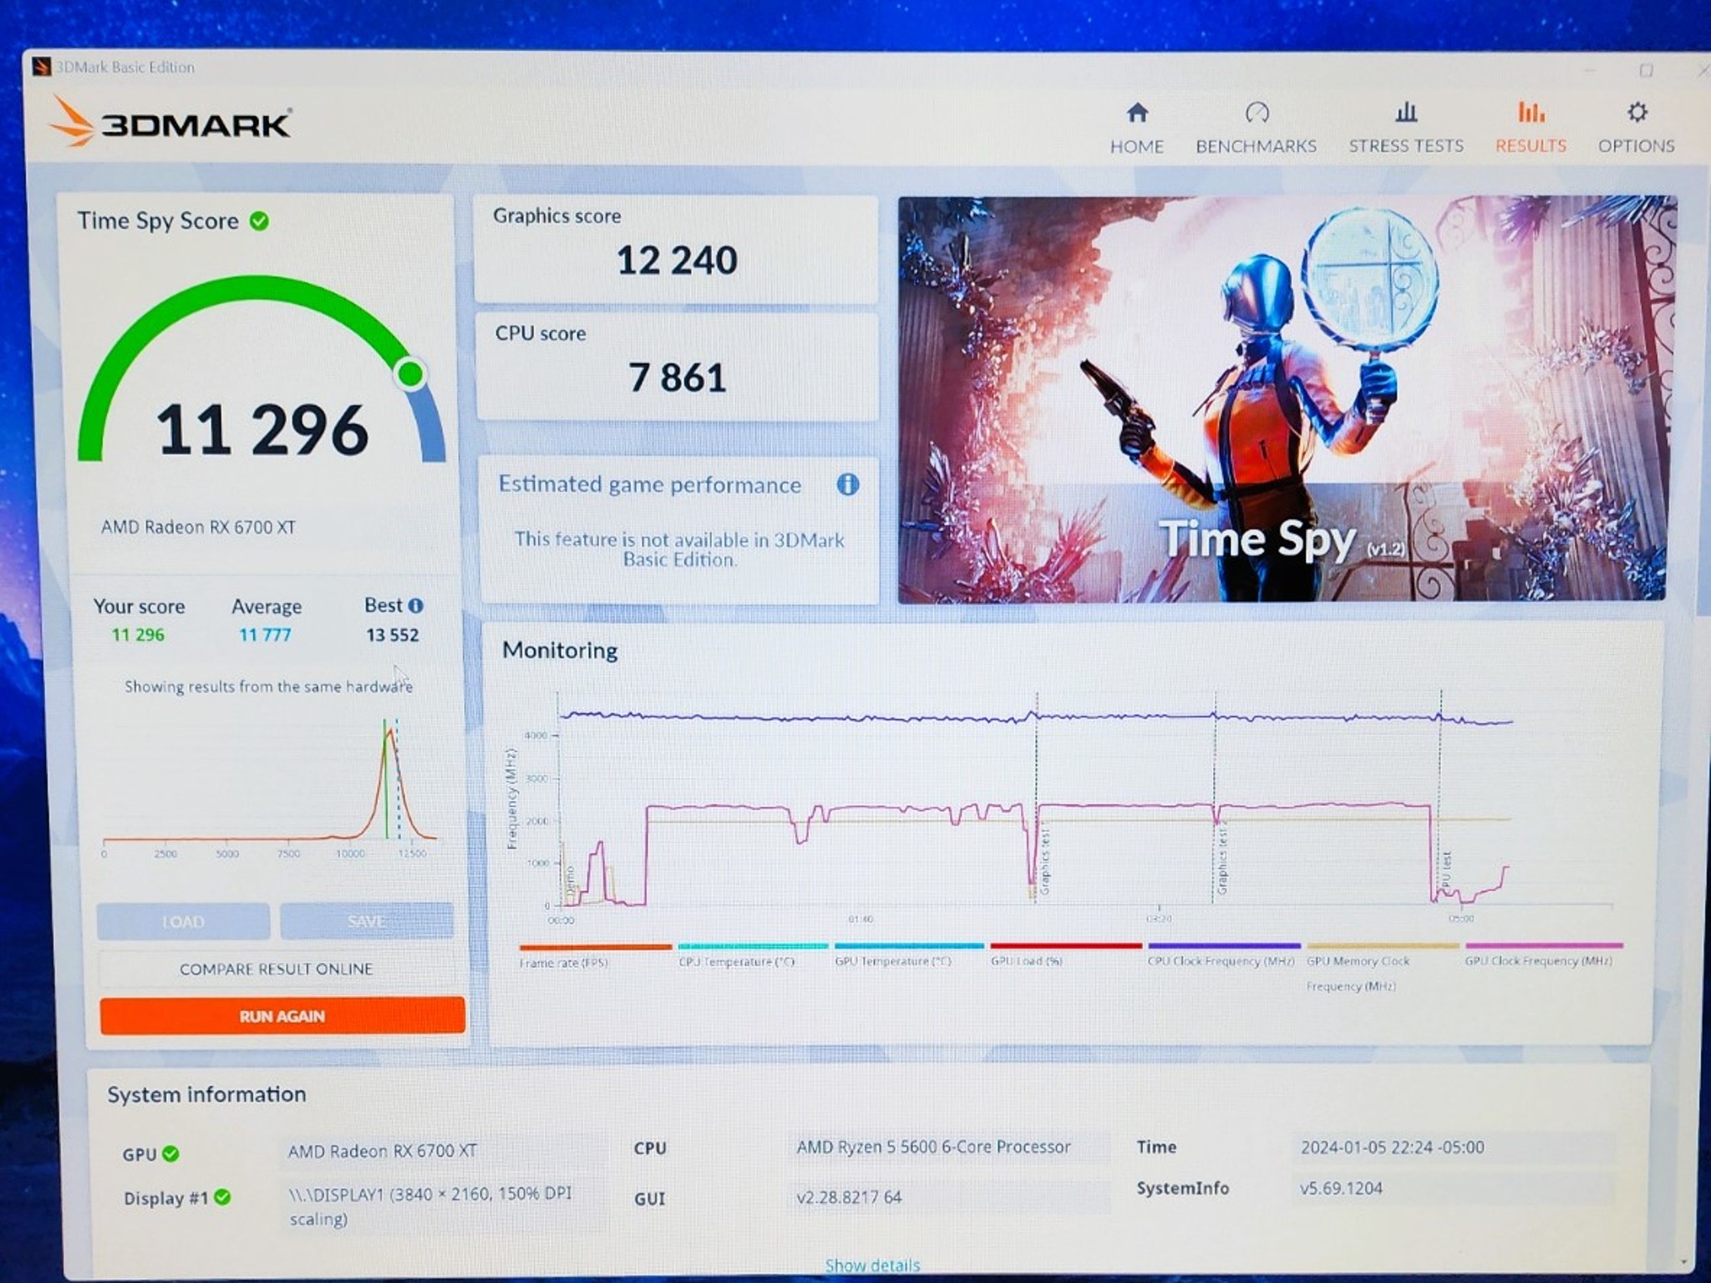Open the Options gear icon
This screenshot has height=1283, width=1711.
point(1637,112)
